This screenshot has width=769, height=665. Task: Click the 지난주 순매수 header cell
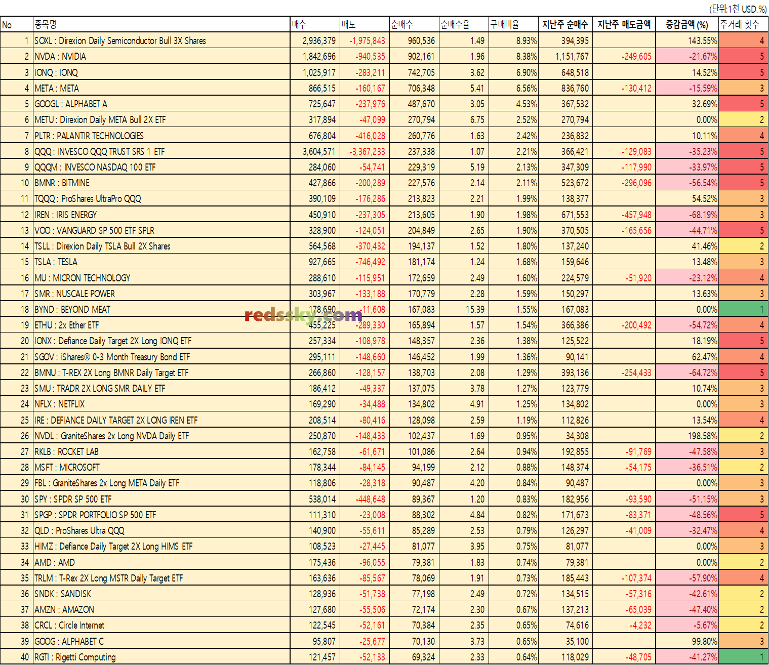[x=565, y=24]
